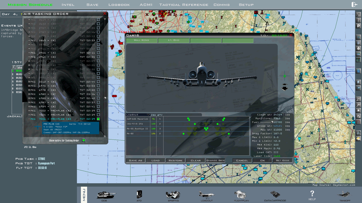Open the Briefing icon
This screenshot has height=203, width=362.
(173, 195)
